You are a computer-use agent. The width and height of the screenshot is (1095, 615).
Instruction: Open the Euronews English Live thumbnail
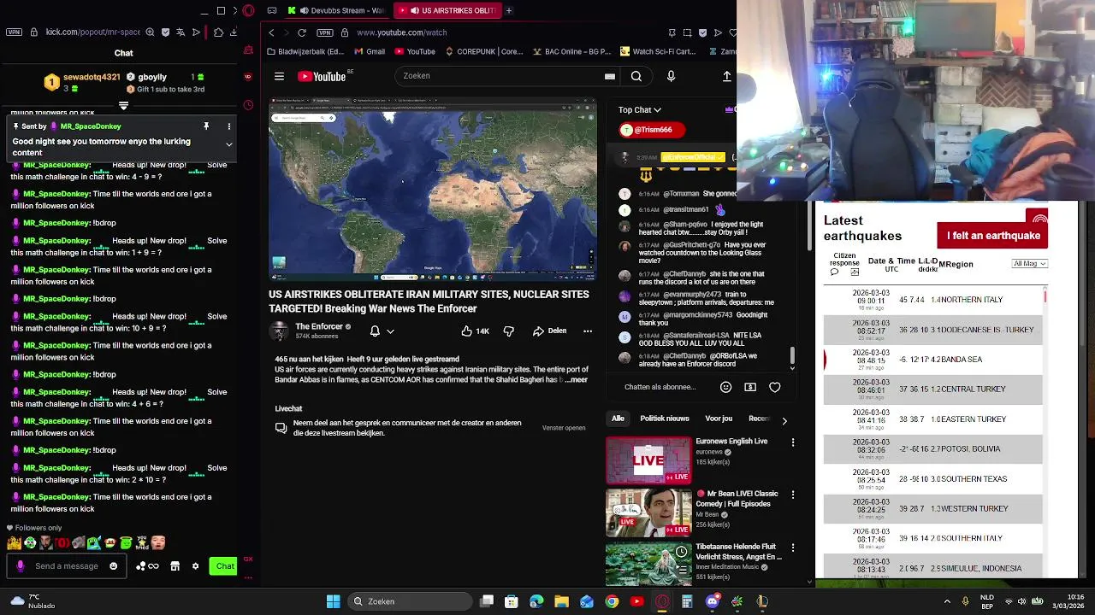pos(648,460)
